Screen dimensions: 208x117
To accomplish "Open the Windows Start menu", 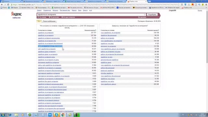I will pos(3,115).
